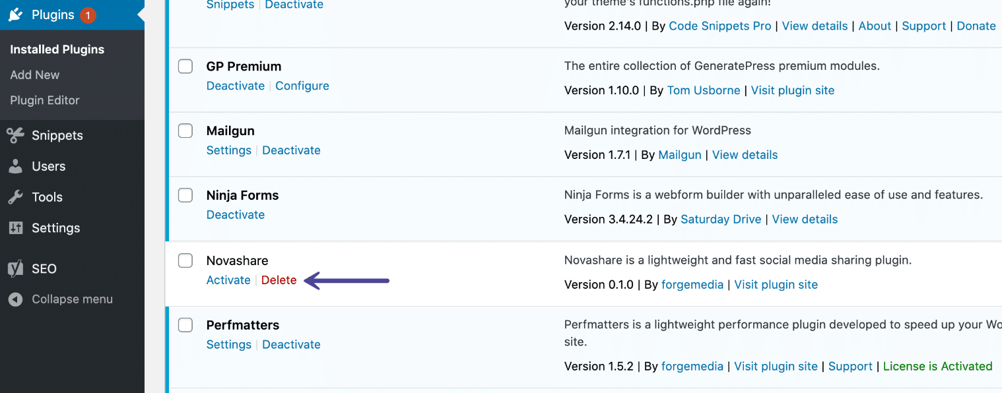Click the Snippets scissors icon
This screenshot has width=1002, height=393.
(15, 135)
